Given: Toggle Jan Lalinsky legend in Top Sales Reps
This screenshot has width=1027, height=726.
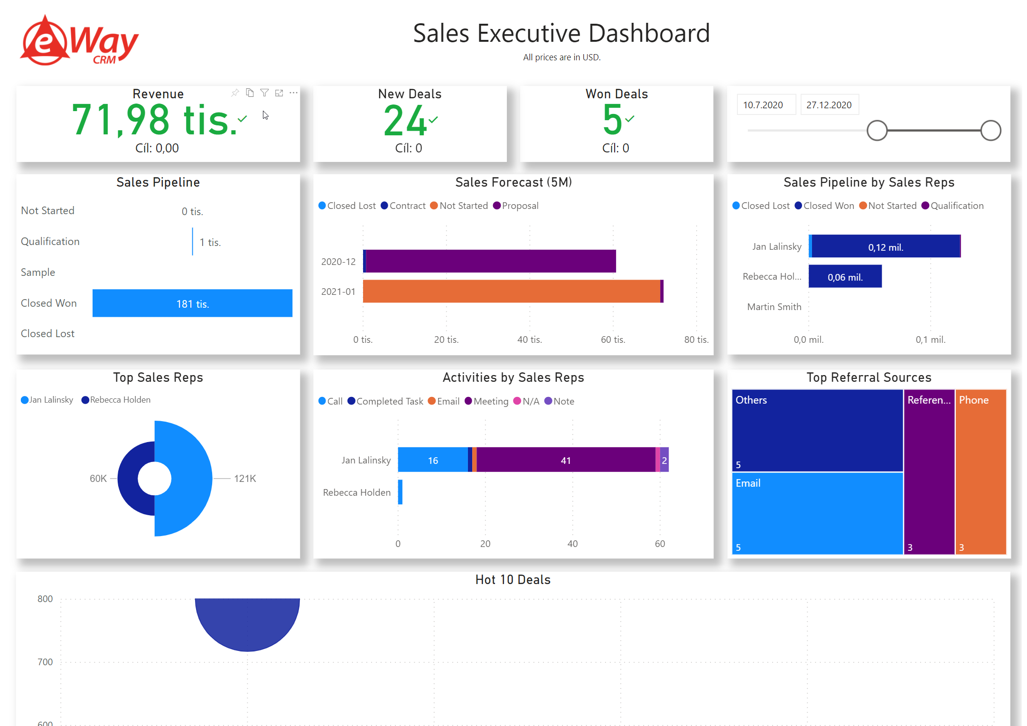Looking at the screenshot, I should click(x=47, y=400).
